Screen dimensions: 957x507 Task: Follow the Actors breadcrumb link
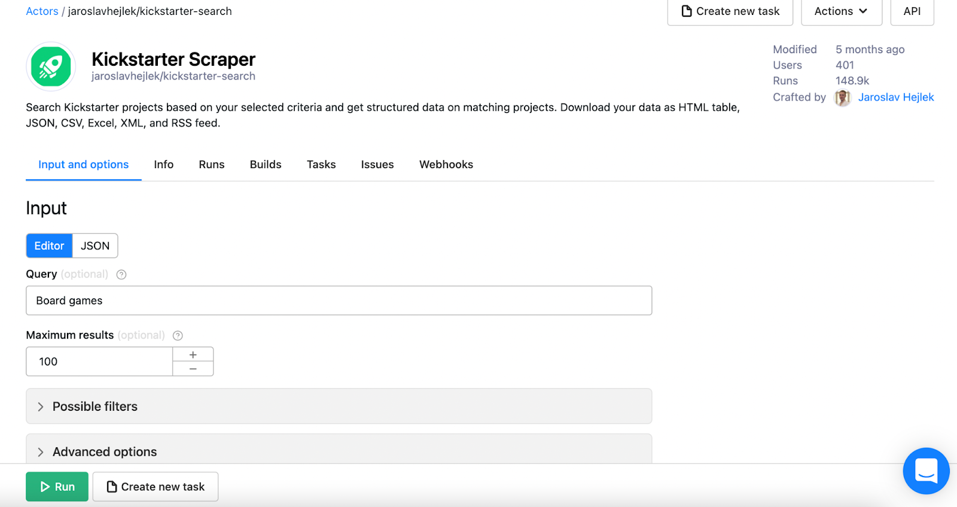[42, 11]
